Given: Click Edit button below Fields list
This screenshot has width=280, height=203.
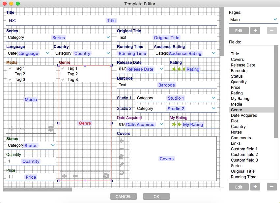Looking at the screenshot, I should [239, 187].
